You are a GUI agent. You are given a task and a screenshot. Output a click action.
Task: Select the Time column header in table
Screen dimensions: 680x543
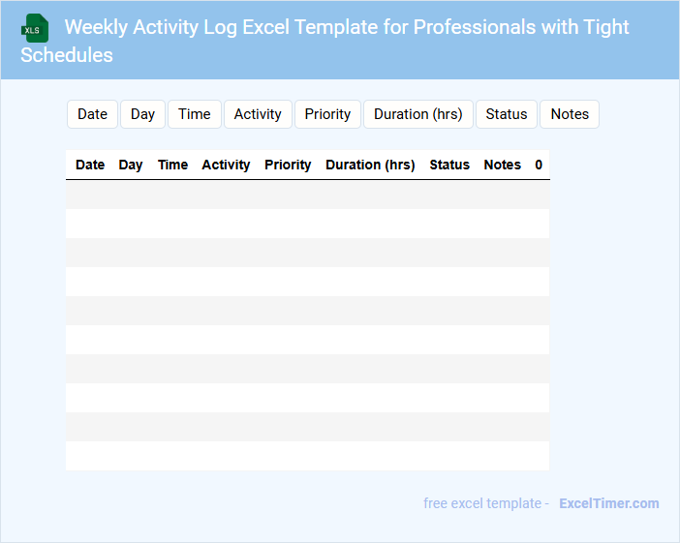[172, 165]
